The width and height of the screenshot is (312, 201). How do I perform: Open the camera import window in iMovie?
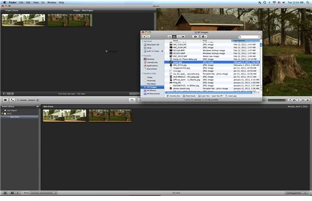tap(5, 100)
